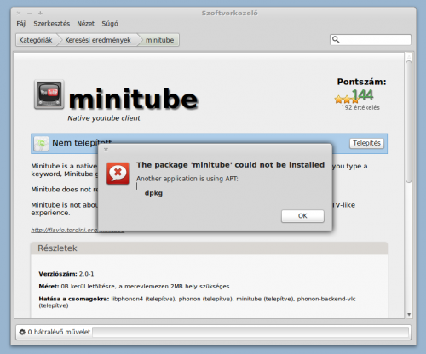
Task: Click the 'Hatása a csomagokra' line
Action: coord(197,302)
